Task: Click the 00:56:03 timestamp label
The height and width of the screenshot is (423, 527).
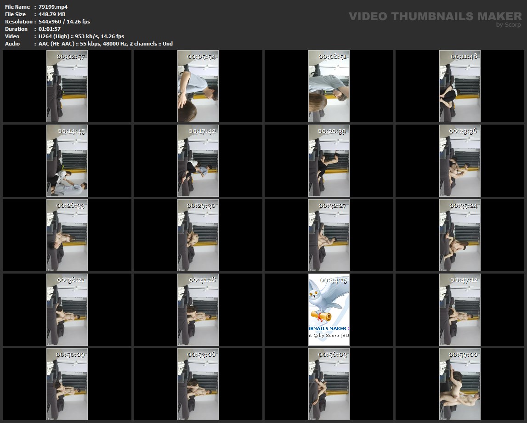Action: point(332,354)
